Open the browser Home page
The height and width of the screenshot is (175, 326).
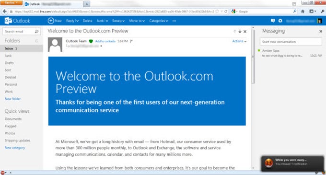303,12
